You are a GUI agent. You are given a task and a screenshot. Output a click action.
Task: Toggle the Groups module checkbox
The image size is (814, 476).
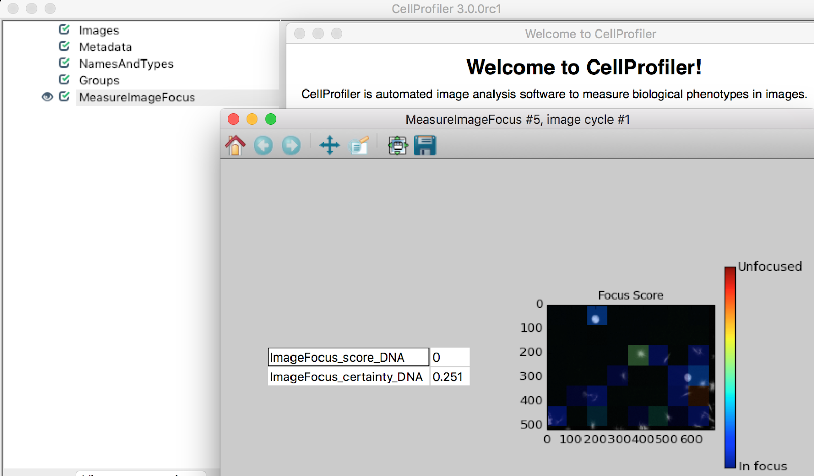[64, 80]
